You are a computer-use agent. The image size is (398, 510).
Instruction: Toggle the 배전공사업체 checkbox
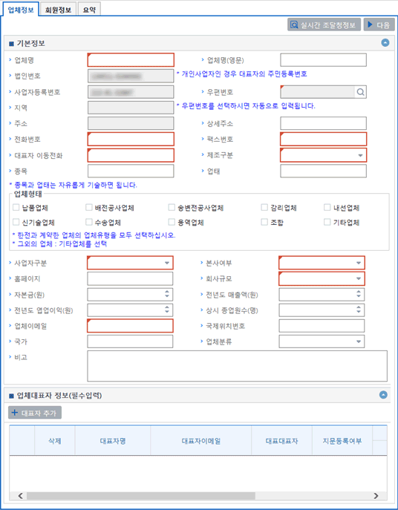pyautogui.click(x=89, y=207)
